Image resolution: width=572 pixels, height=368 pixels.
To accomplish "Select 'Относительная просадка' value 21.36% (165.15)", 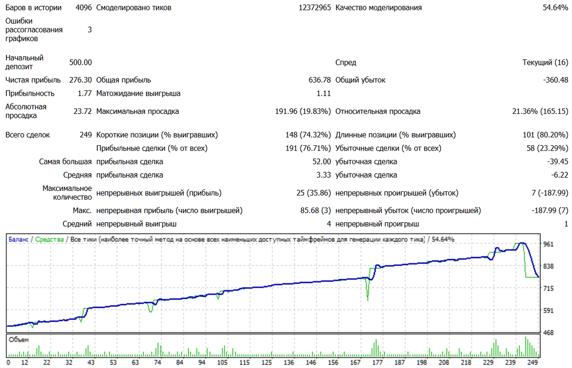I will coord(540,111).
